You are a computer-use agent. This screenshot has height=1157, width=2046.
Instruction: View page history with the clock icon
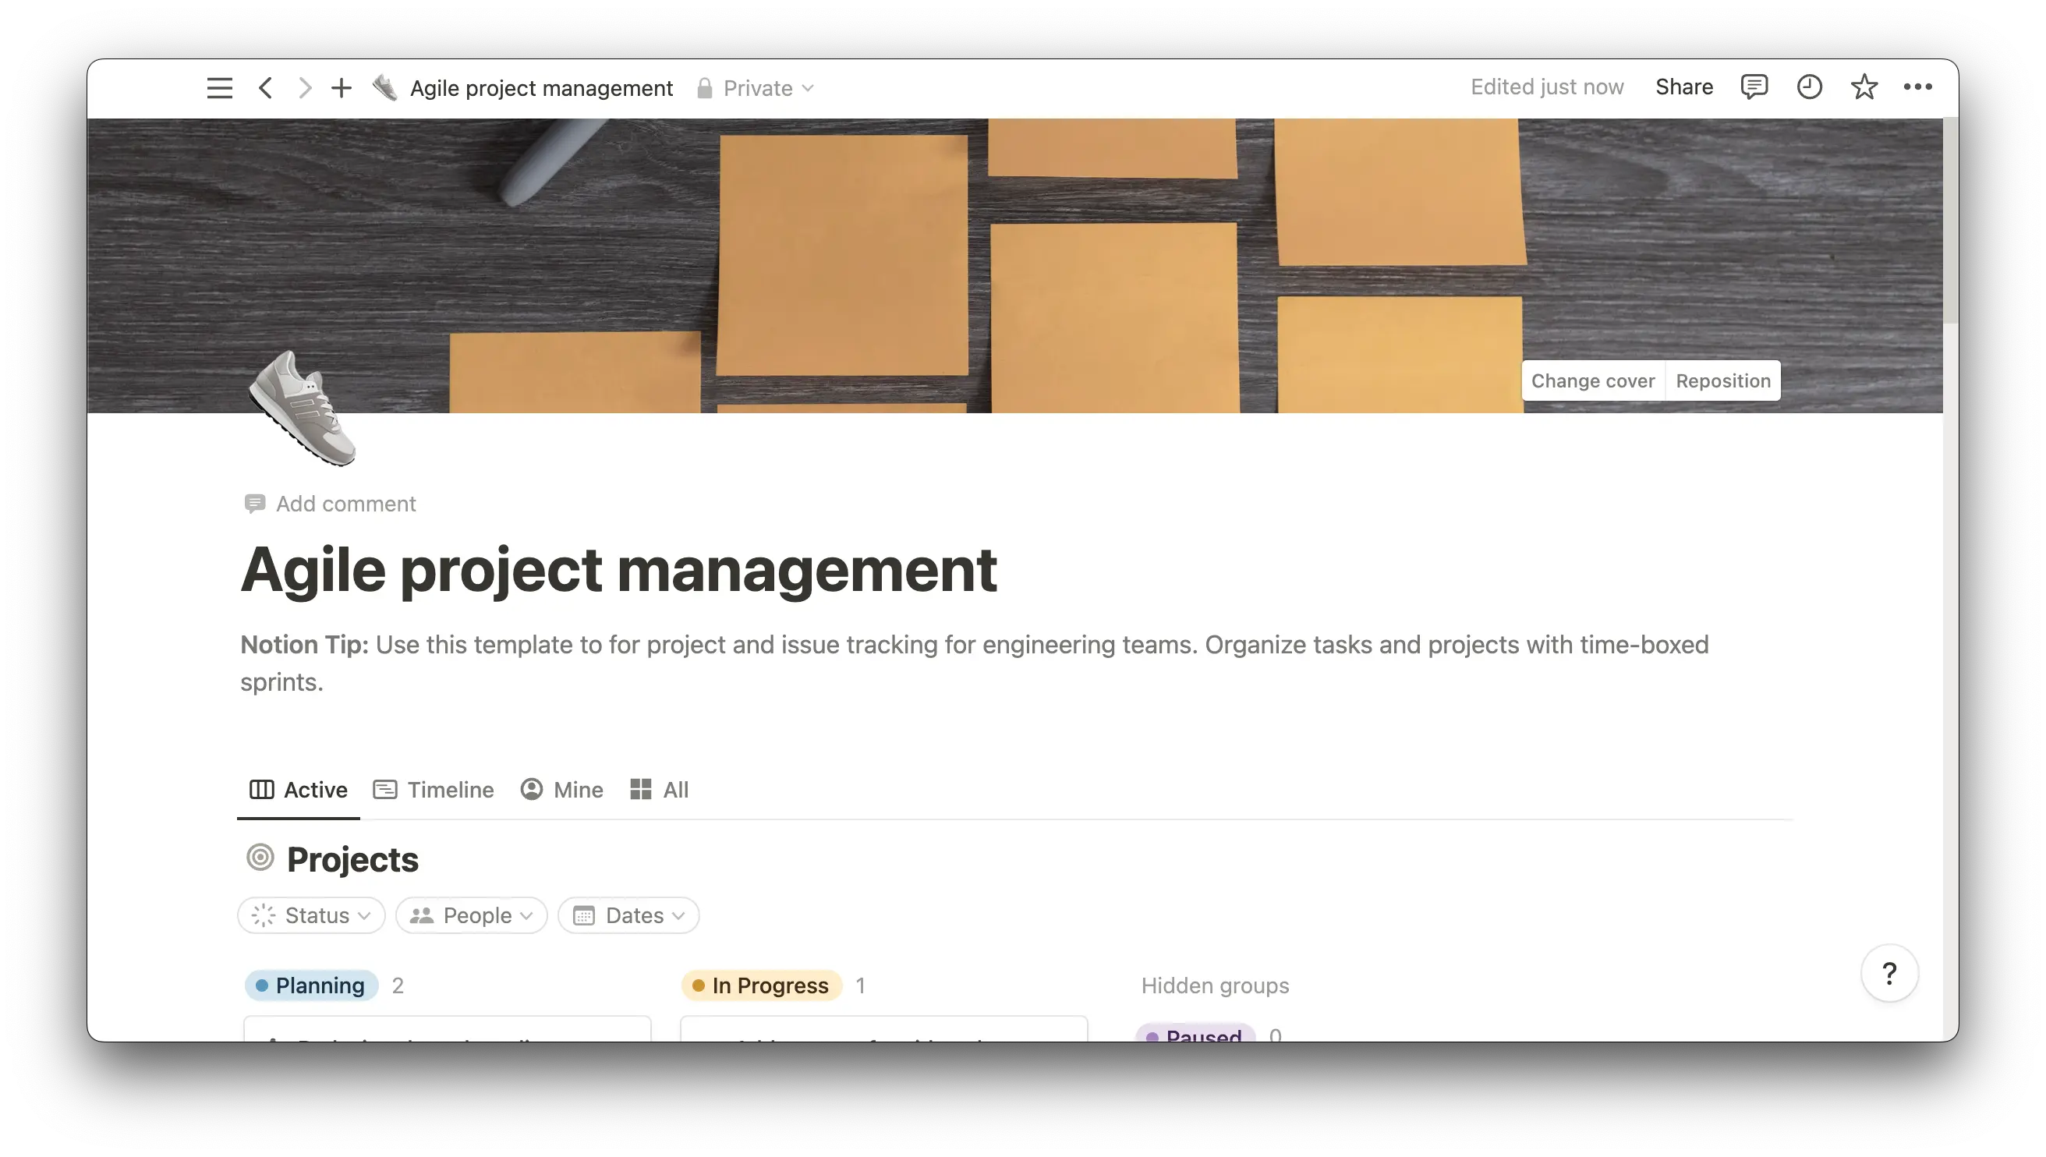1809,87
